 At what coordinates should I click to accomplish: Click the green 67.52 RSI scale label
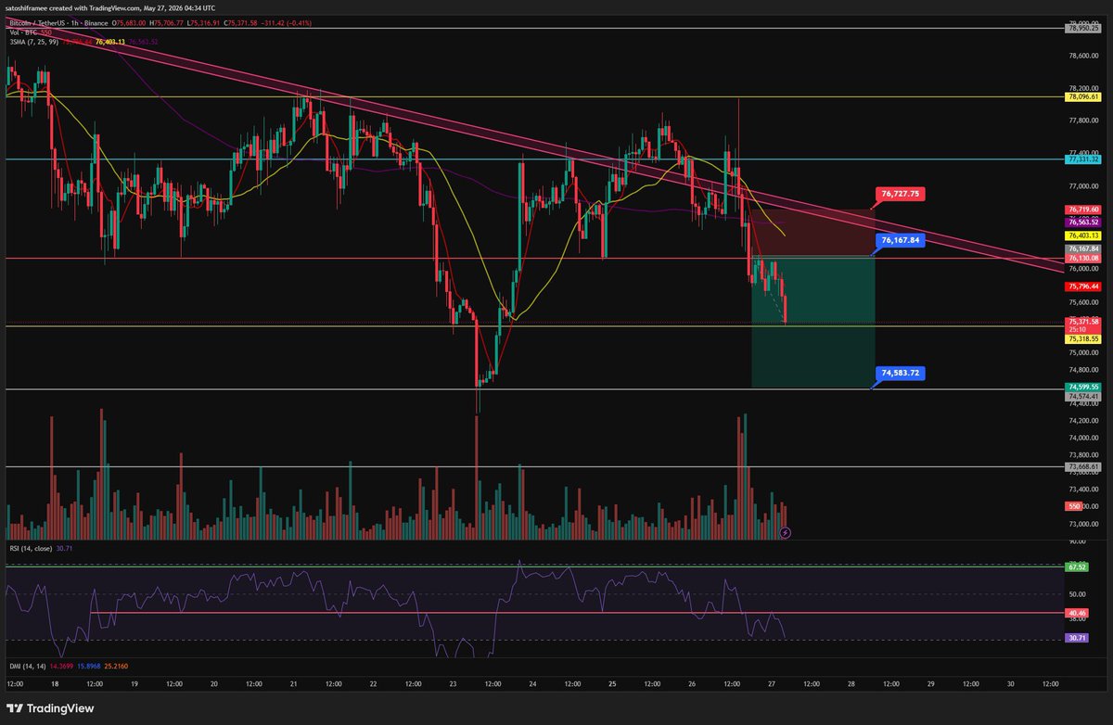tap(1077, 566)
